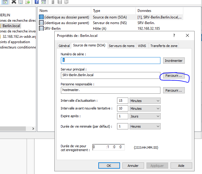The height and width of the screenshot is (174, 202).
Task: Select Berlin.local zone in the tree
Action: point(11,26)
